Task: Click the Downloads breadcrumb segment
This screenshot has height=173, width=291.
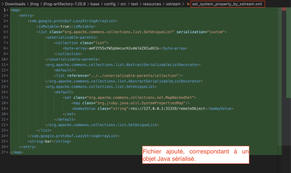Action: click(x=15, y=4)
